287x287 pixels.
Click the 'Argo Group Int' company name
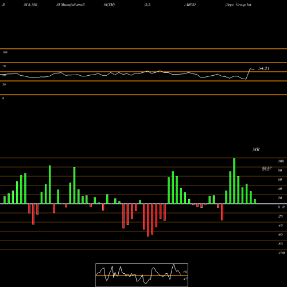[x=238, y=5]
